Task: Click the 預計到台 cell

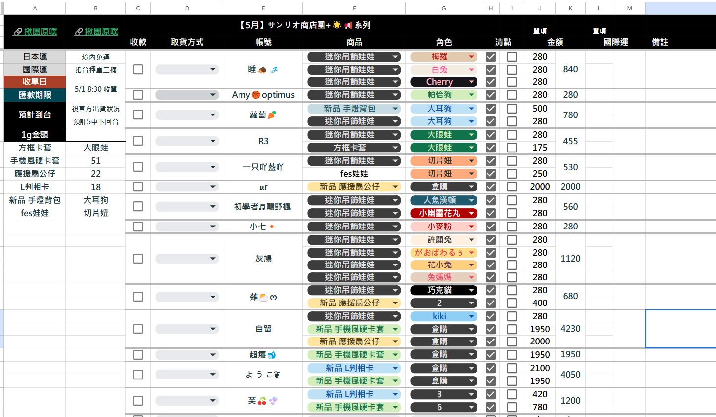Action: pyautogui.click(x=35, y=115)
